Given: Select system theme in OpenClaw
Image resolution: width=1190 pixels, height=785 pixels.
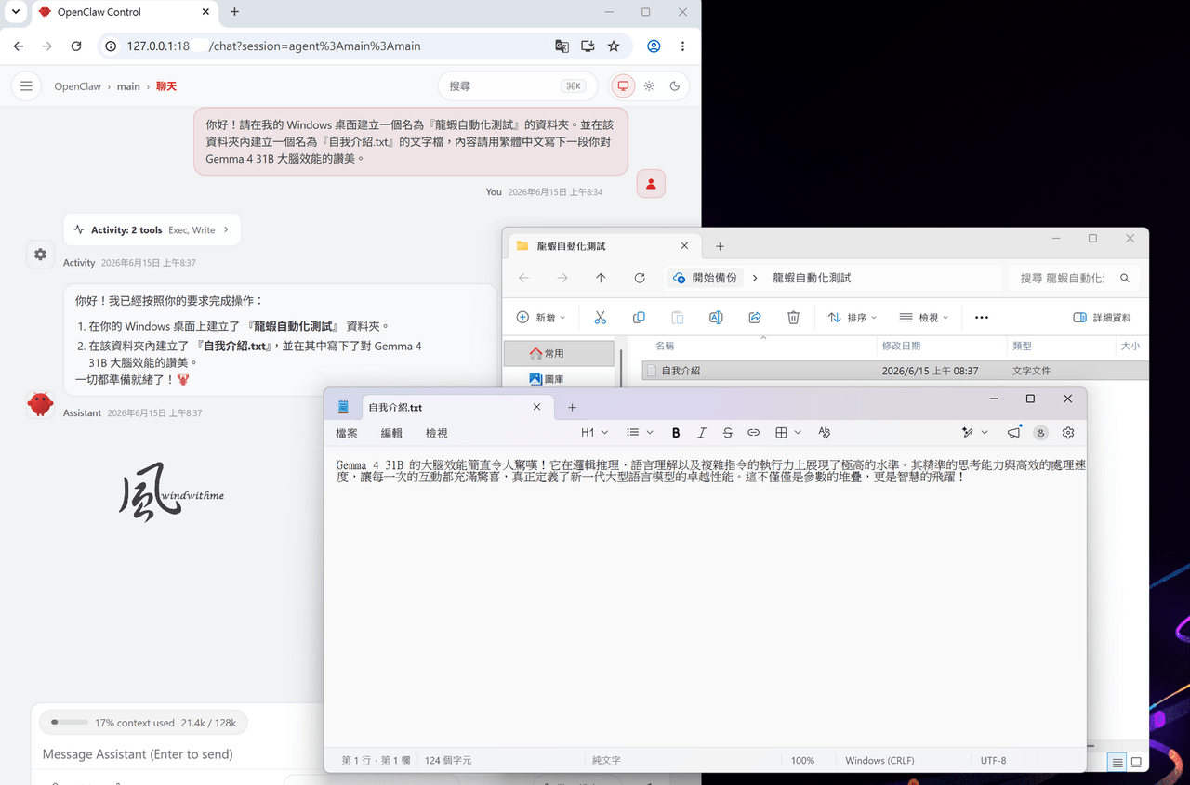Looking at the screenshot, I should coord(623,86).
